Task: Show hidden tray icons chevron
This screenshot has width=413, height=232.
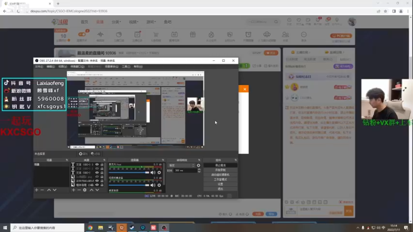Action: pos(358,228)
